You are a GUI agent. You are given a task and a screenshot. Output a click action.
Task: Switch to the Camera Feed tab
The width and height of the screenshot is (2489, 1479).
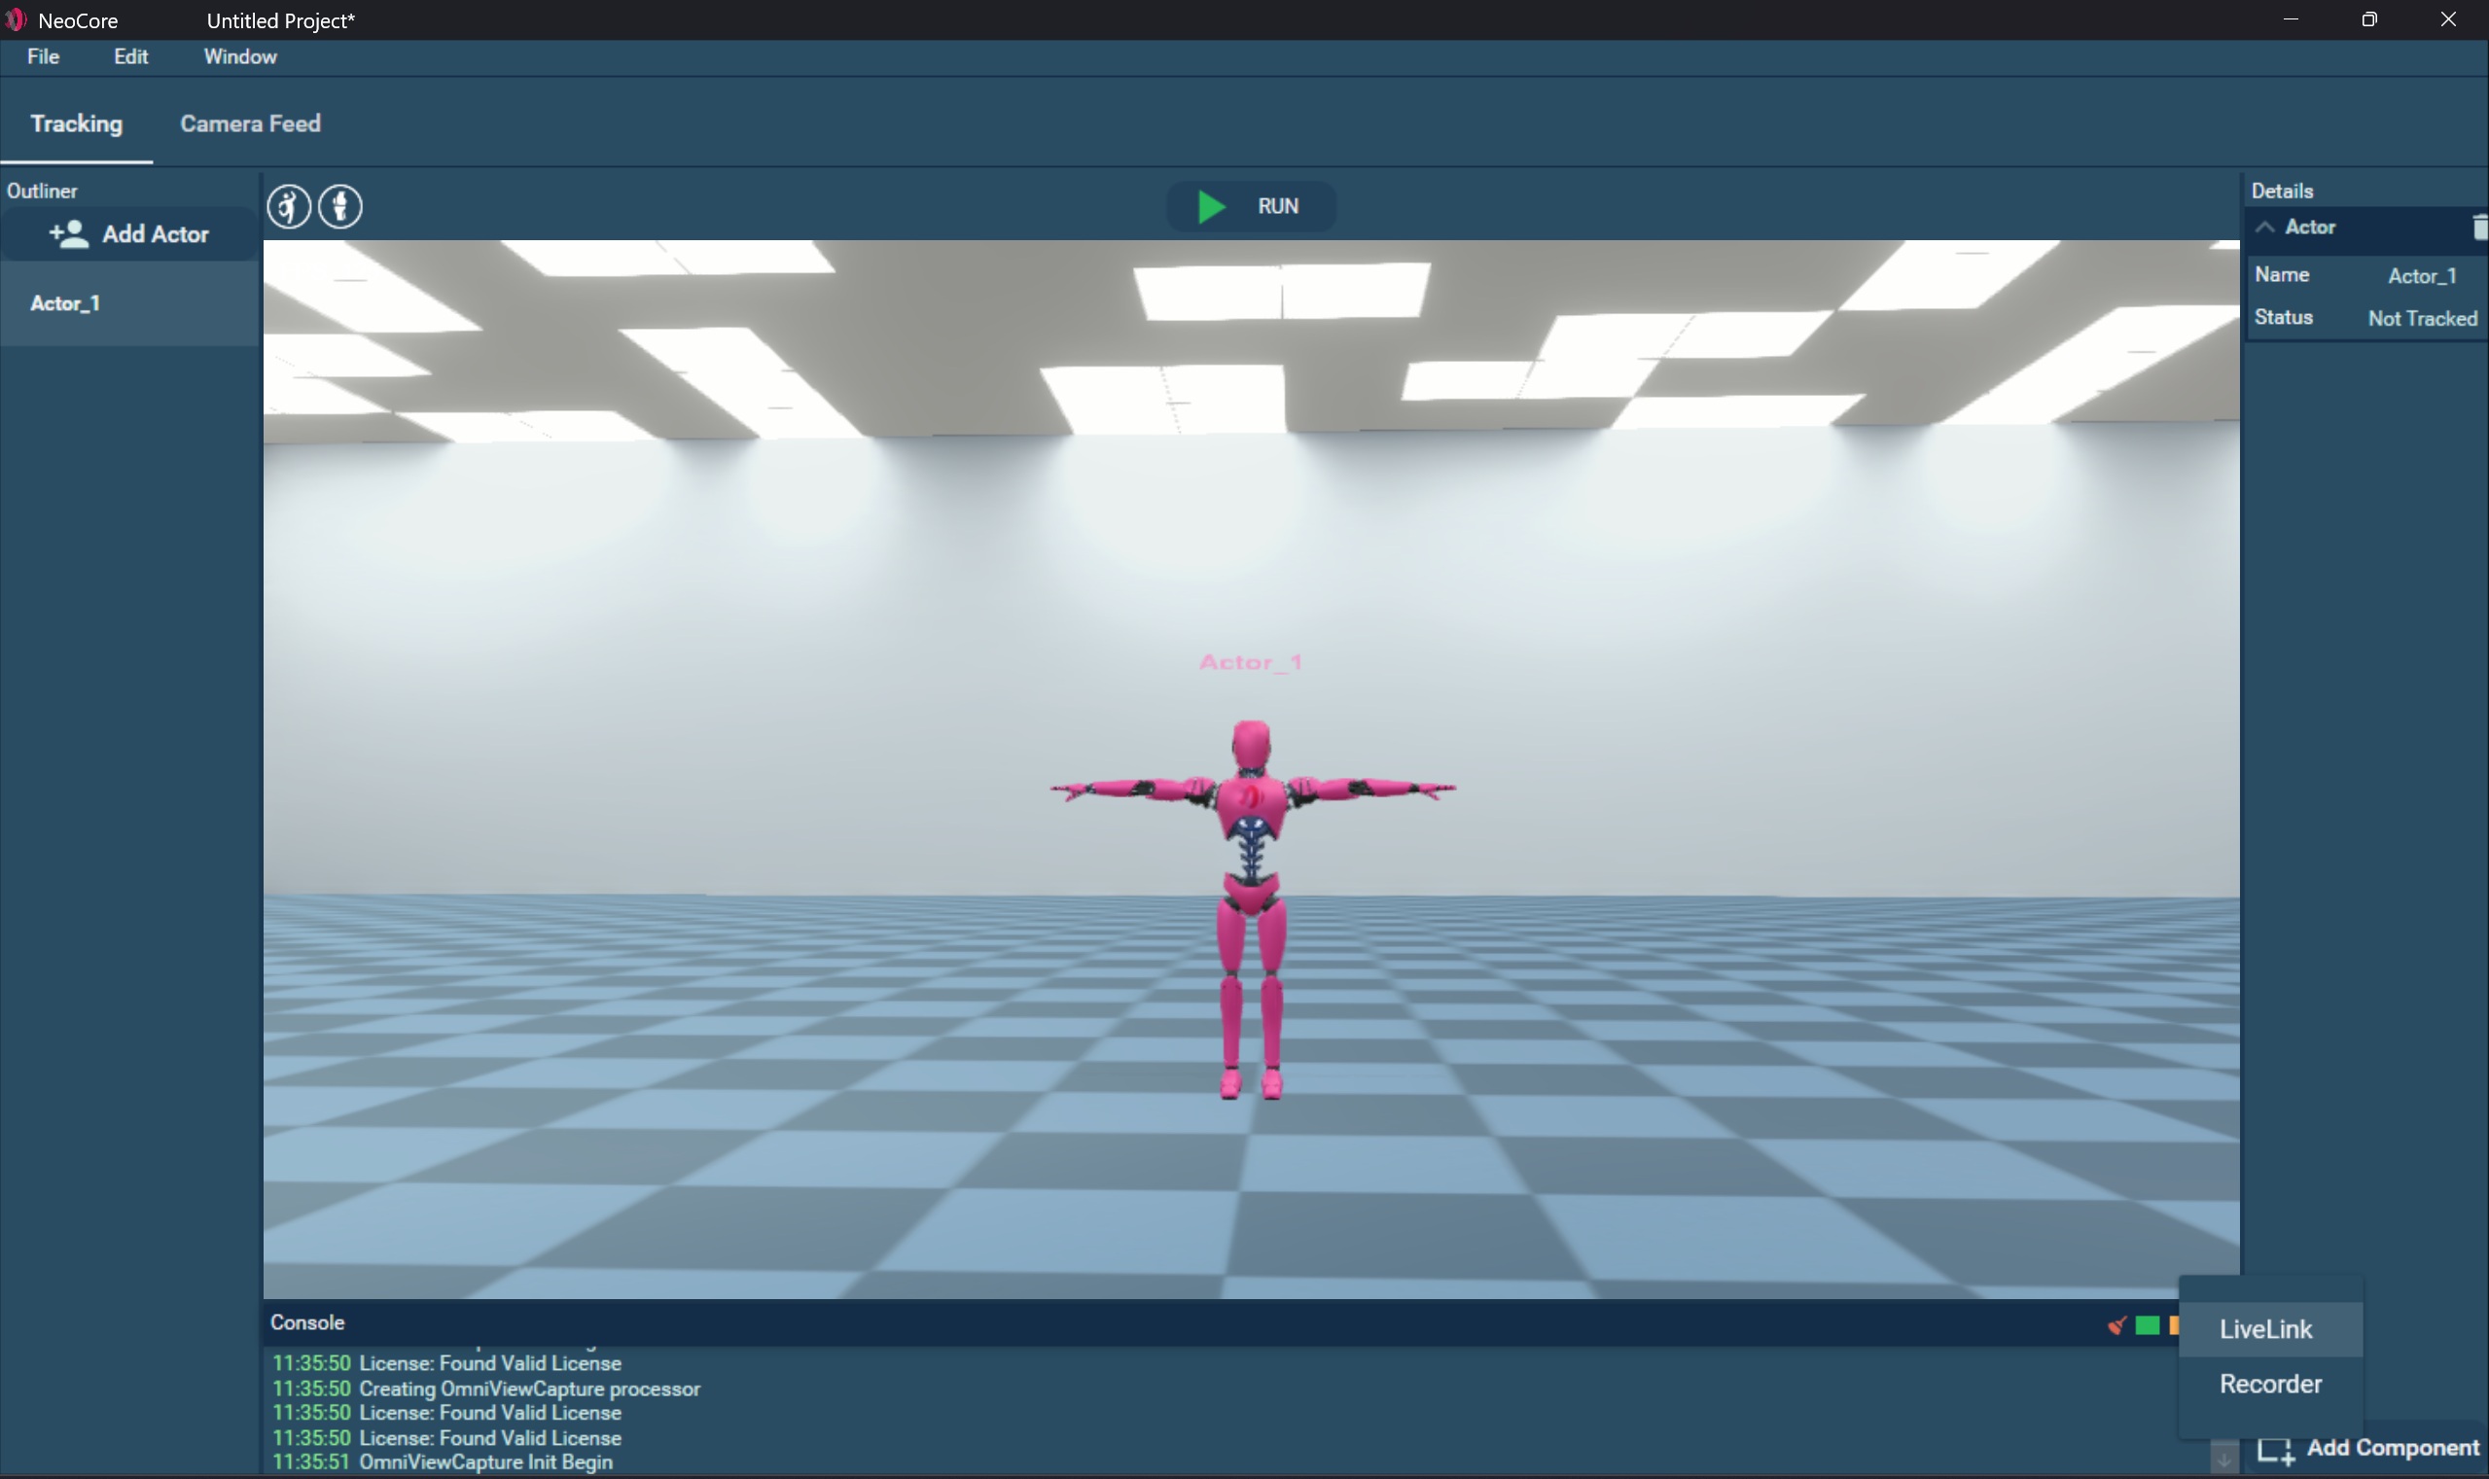coord(250,123)
